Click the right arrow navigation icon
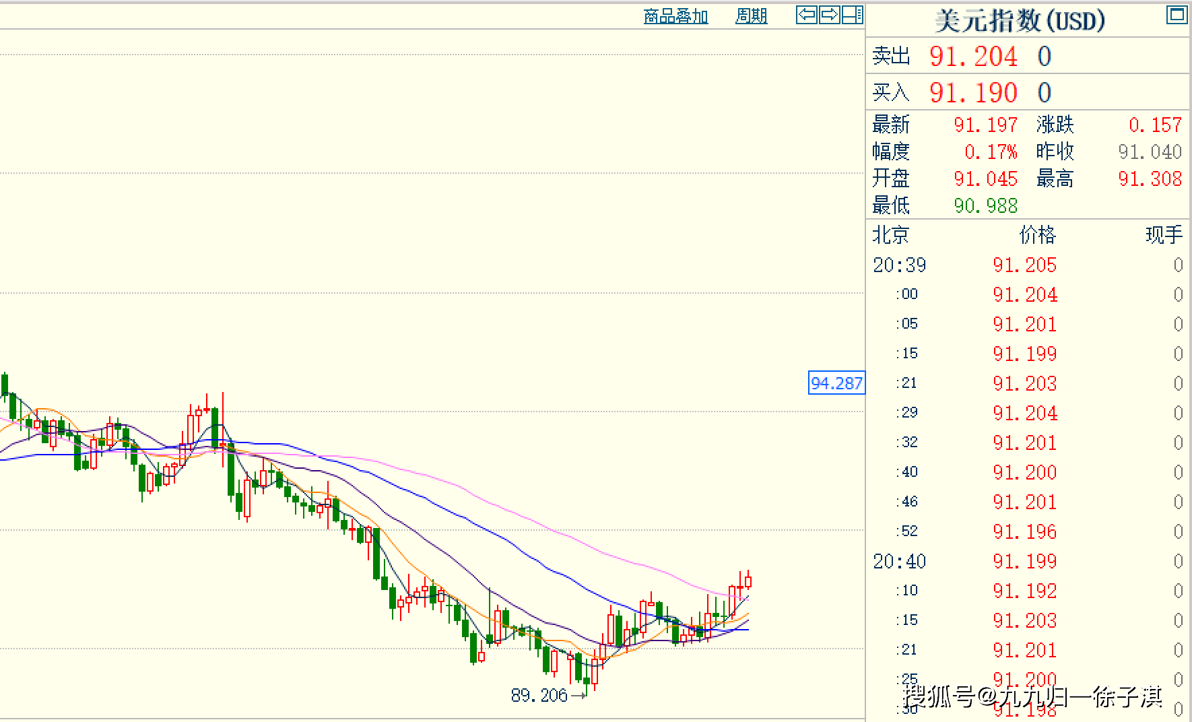 pyautogui.click(x=830, y=15)
